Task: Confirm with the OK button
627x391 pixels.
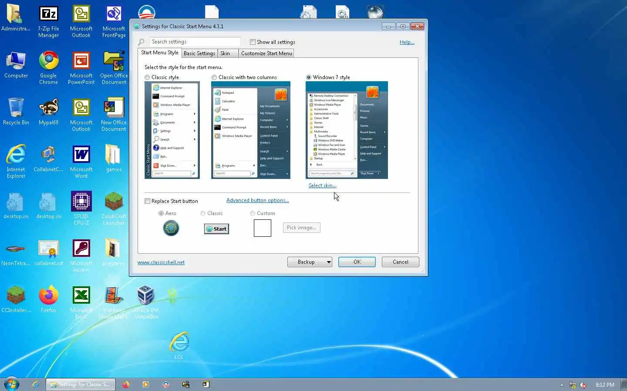Action: [x=357, y=262]
